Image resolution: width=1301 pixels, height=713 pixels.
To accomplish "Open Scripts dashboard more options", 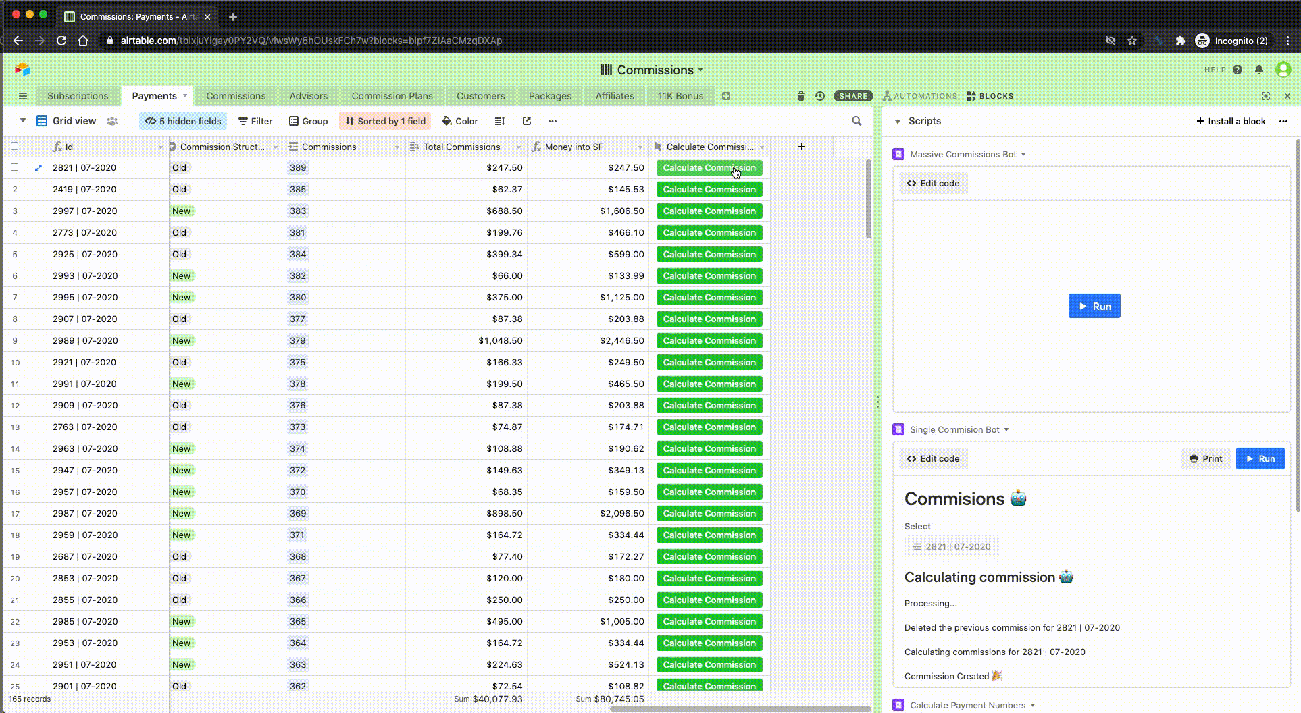I will pyautogui.click(x=1283, y=121).
